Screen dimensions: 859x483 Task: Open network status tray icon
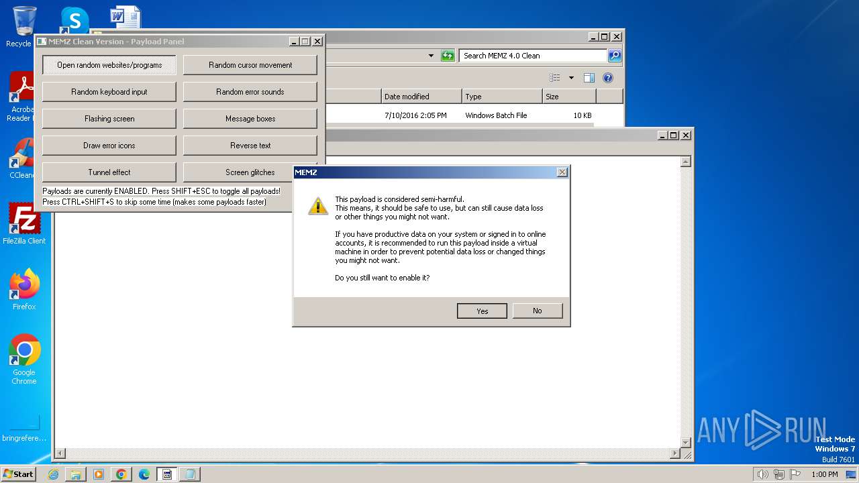point(779,474)
